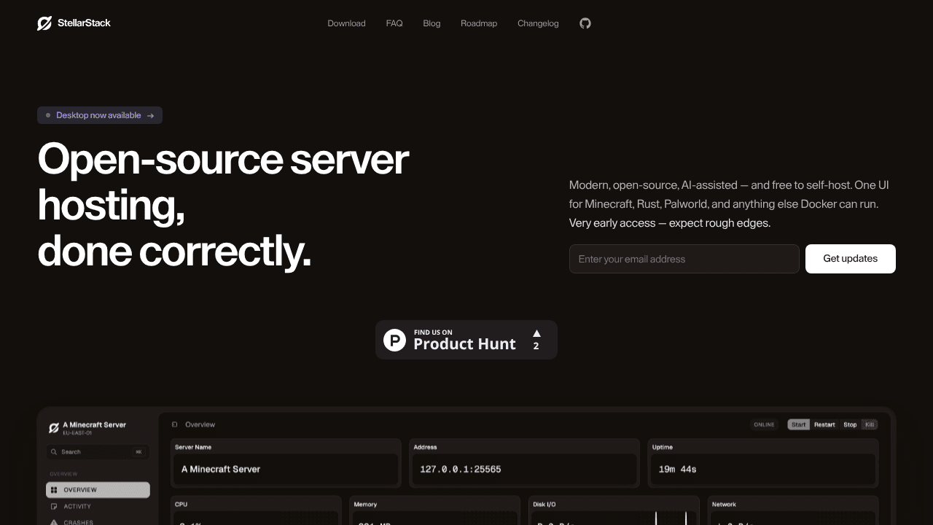Viewport: 933px width, 525px height.
Task: Open the Download page
Action: click(346, 23)
